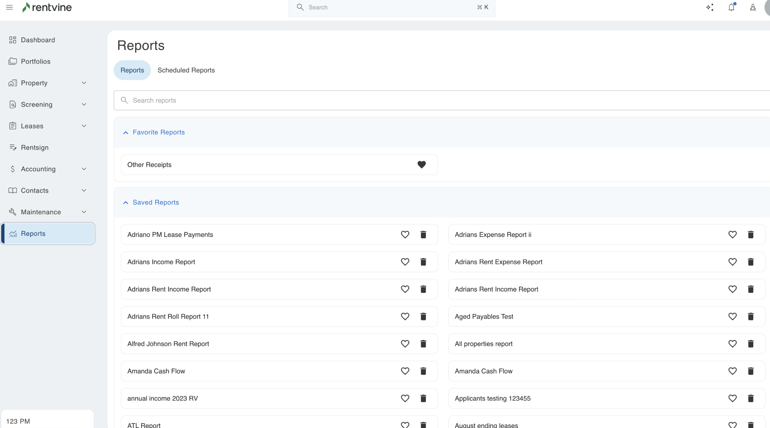Switch to the Scheduled Reports tab
770x428 pixels.
coord(186,70)
